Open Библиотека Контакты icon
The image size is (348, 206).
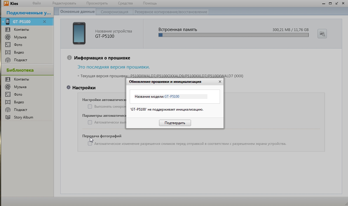pyautogui.click(x=8, y=79)
